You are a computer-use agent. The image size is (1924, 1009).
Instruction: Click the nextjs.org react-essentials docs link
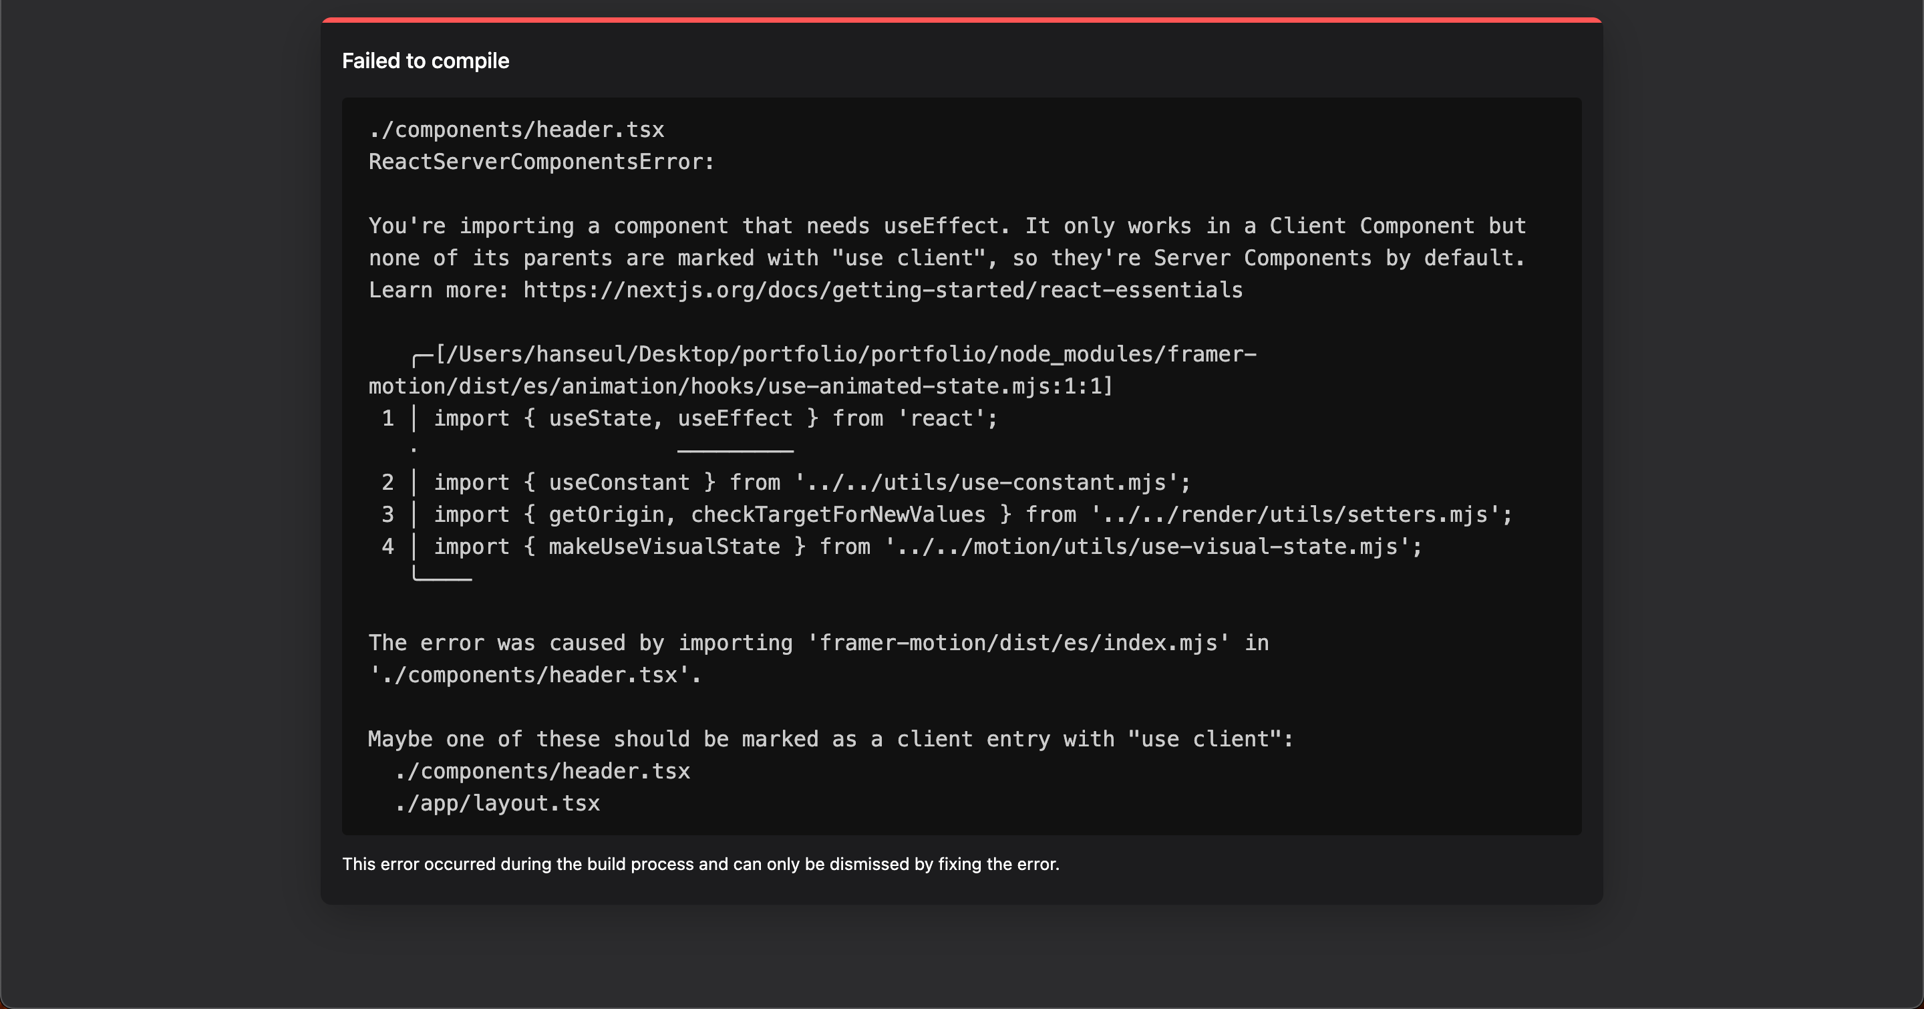coord(882,290)
